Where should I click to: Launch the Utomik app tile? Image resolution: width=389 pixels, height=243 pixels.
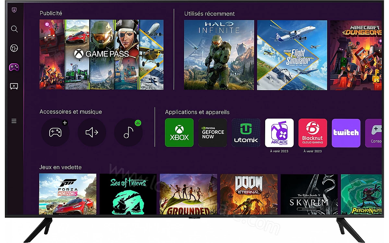pos(246,133)
